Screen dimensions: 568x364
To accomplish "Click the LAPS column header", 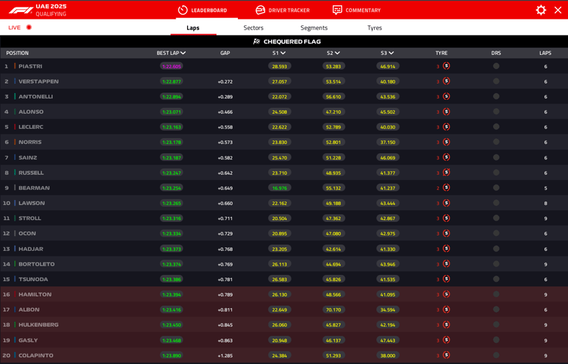I will click(545, 53).
